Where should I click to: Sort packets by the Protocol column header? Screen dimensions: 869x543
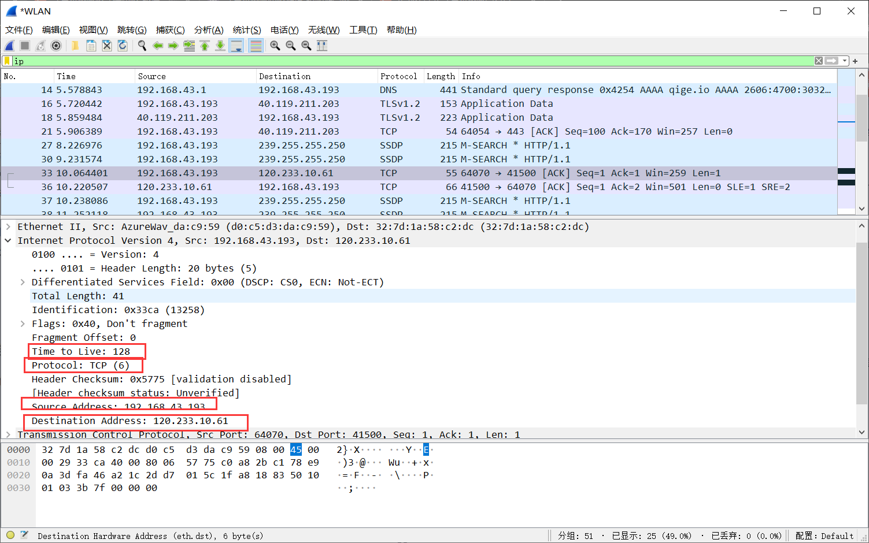coord(401,76)
